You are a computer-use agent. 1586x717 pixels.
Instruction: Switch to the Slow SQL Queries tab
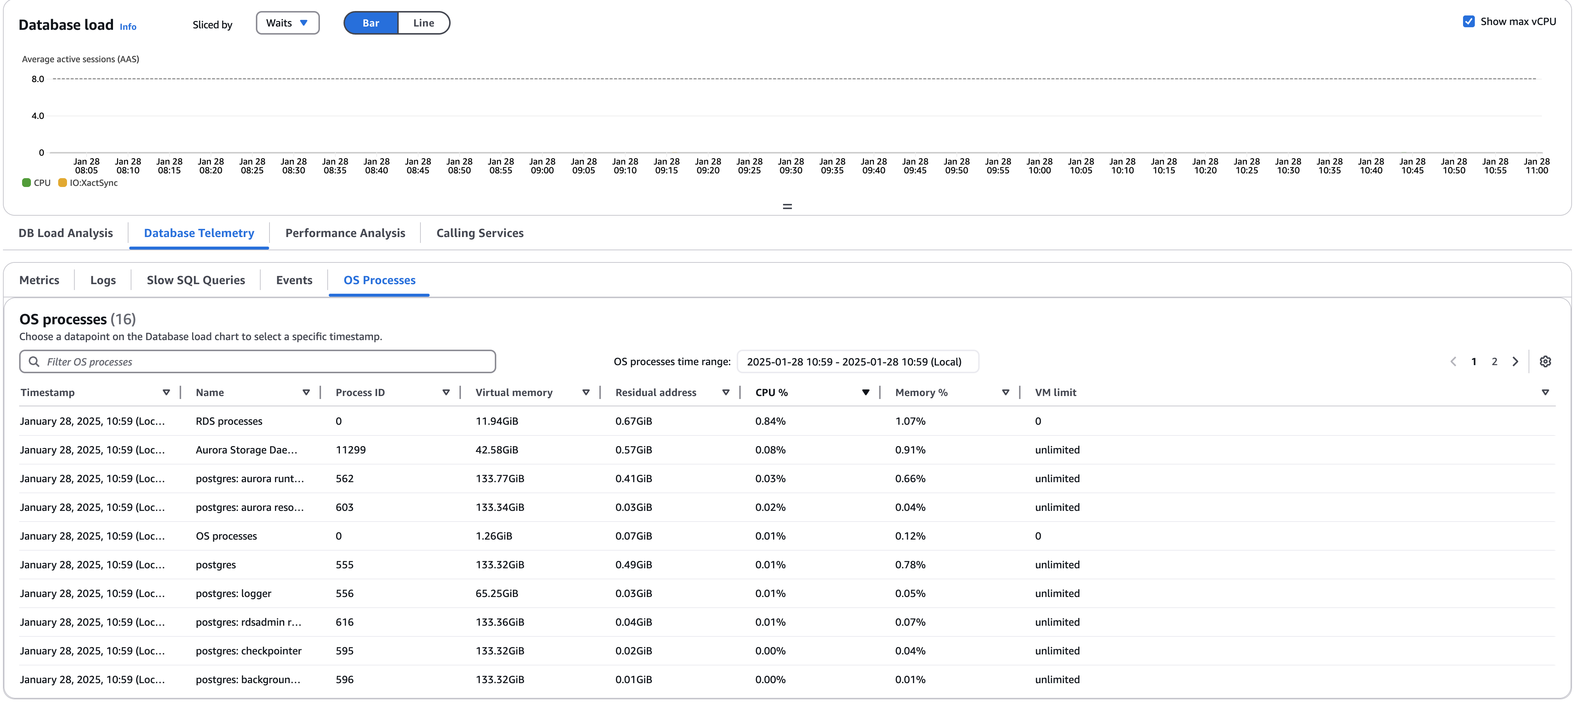(196, 280)
